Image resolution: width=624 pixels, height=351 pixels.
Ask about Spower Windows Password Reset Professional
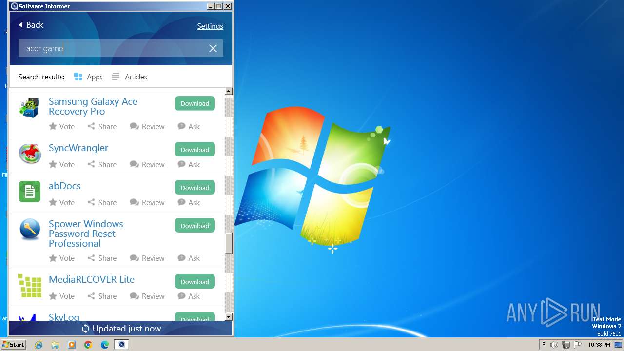(x=189, y=258)
